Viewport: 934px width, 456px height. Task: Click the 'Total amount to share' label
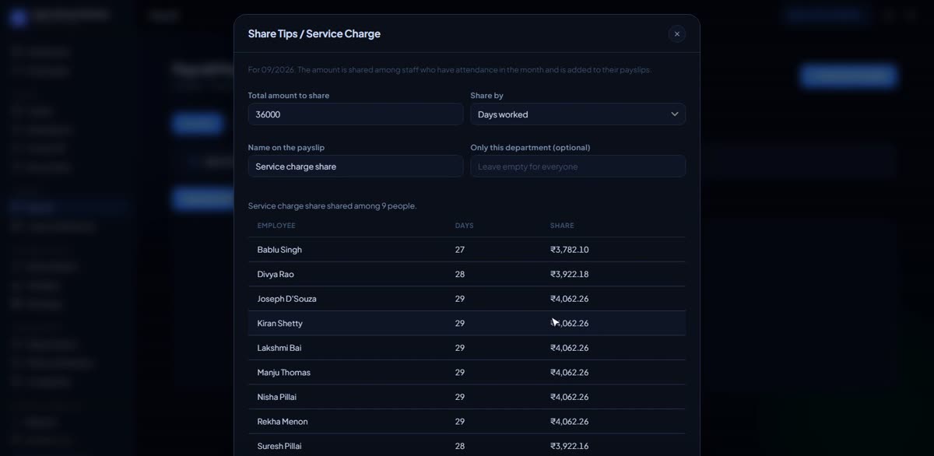point(289,96)
